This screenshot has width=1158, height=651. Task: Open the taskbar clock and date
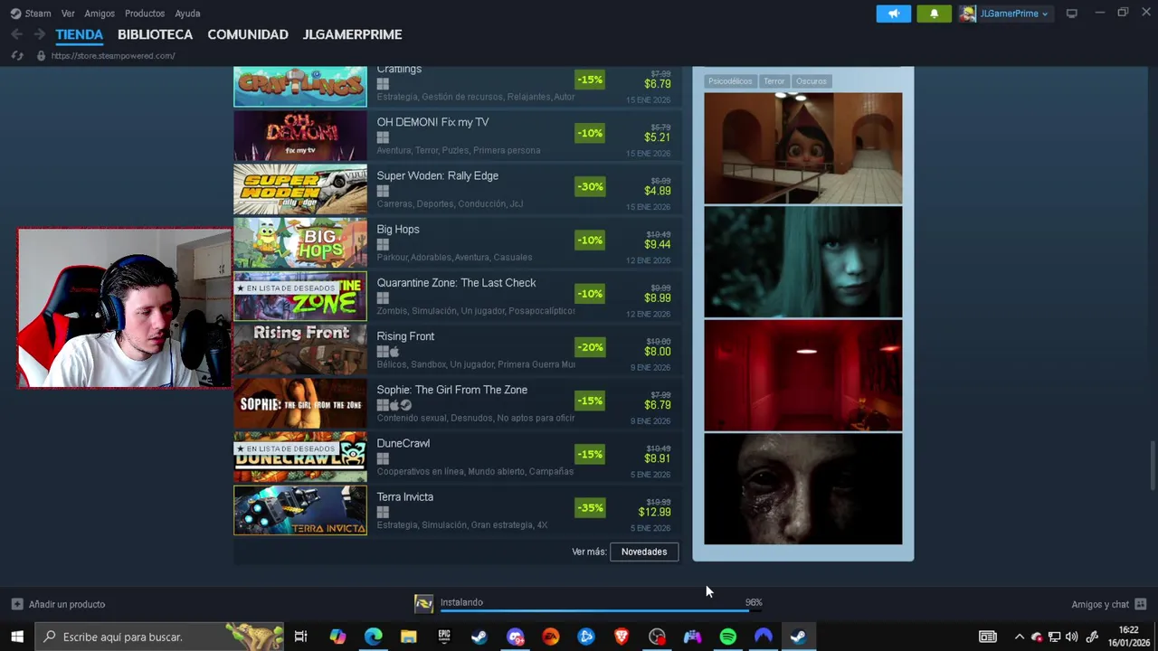1128,637
